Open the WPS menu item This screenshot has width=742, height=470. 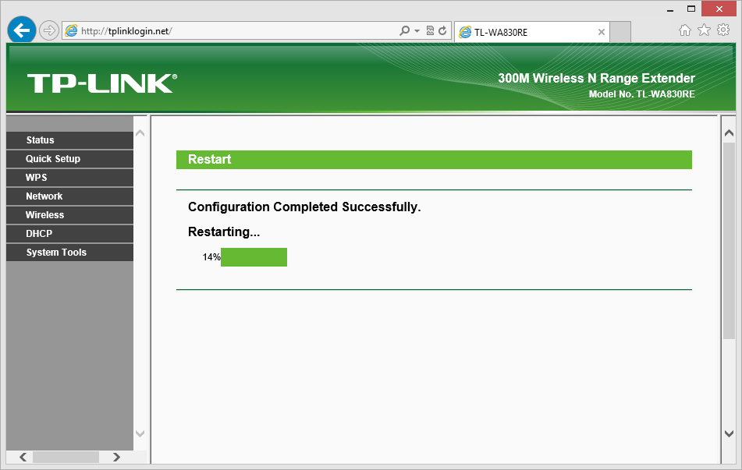pos(70,177)
